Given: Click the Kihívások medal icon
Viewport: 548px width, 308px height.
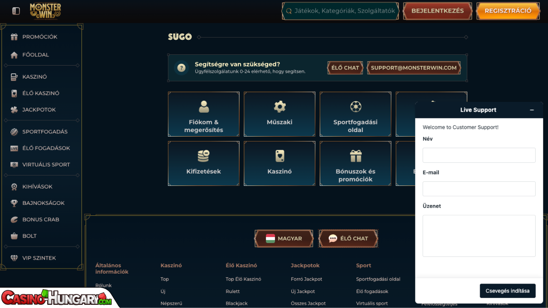Looking at the screenshot, I should [x=14, y=187].
